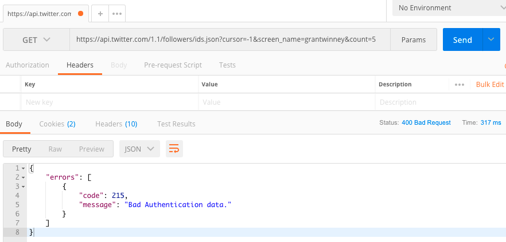Switch response view to Preview
506x242 pixels.
(x=92, y=149)
